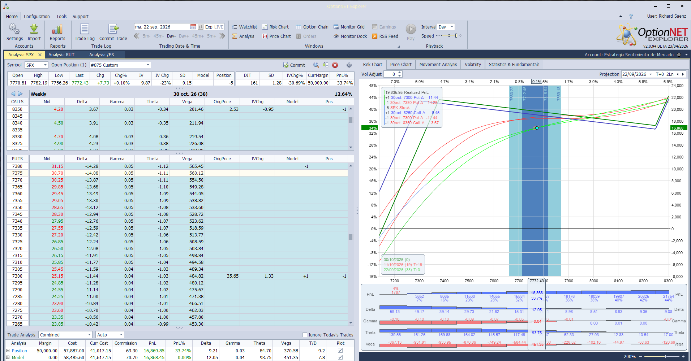Toggle Plot checkbox for Model row
This screenshot has height=361, width=691.
(340, 357)
